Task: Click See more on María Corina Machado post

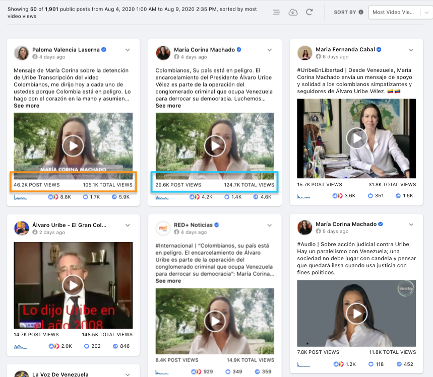Action: pyautogui.click(x=168, y=106)
